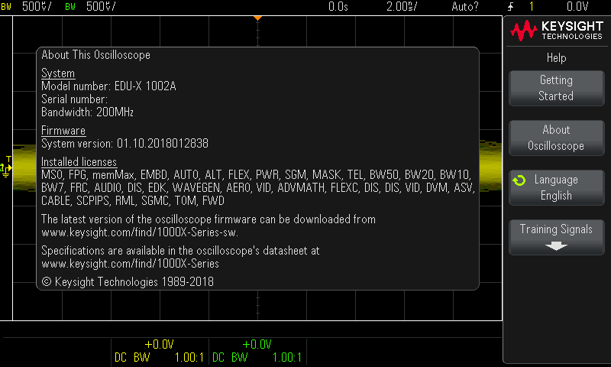Image resolution: width=611 pixels, height=367 pixels.
Task: Expand the Training Signals menu arrow
Action: (555, 246)
